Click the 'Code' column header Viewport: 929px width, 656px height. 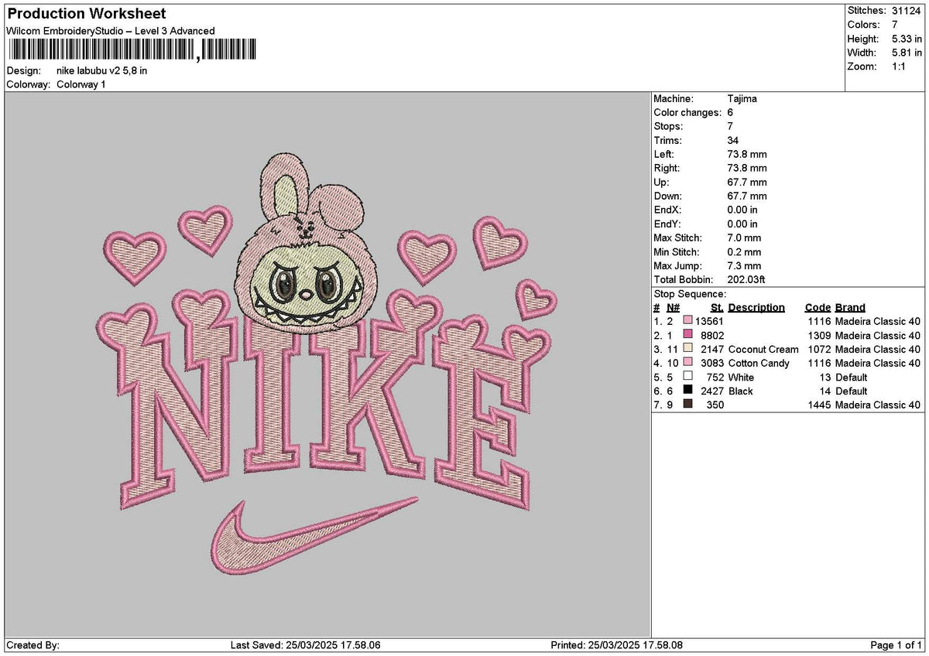(x=818, y=308)
